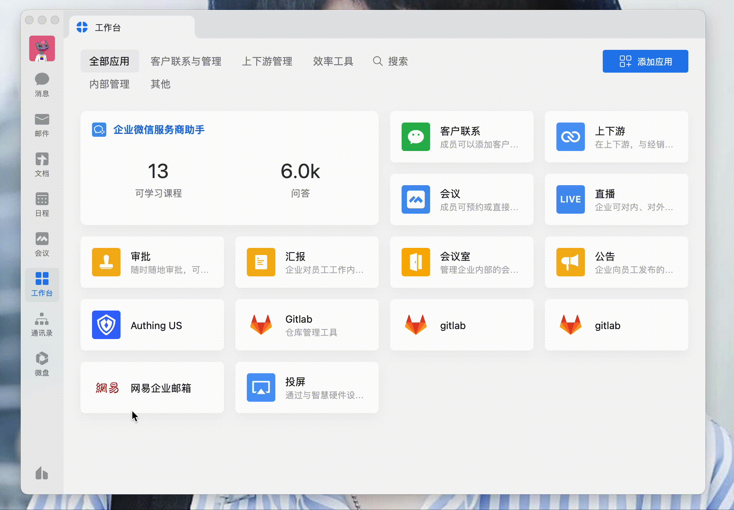
Task: Click the 添加应用 button
Action: pos(645,61)
